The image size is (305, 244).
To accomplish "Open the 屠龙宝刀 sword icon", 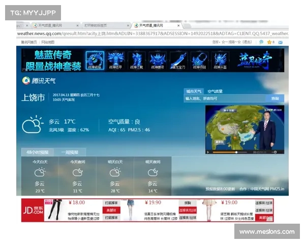I will pos(178,60).
